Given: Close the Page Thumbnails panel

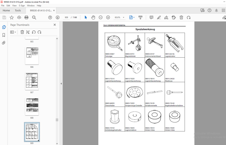Looking at the screenshot, I should (x=55, y=25).
